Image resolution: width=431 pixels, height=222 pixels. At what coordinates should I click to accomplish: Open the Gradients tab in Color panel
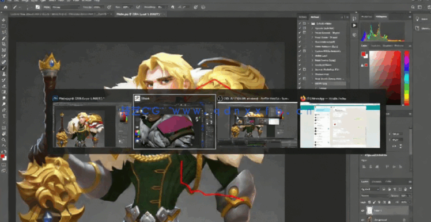point(388,45)
